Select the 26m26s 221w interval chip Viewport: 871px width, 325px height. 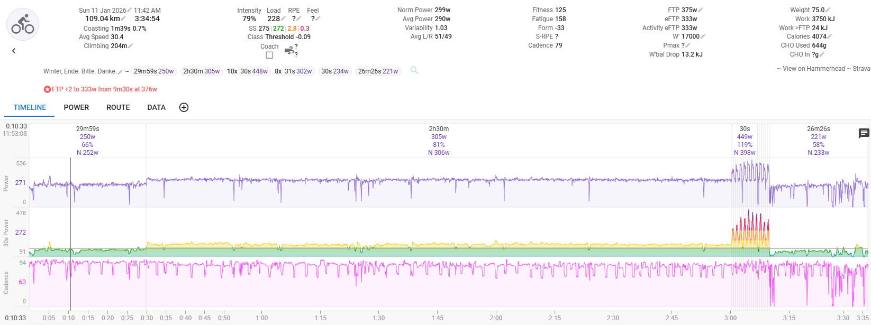pos(378,71)
